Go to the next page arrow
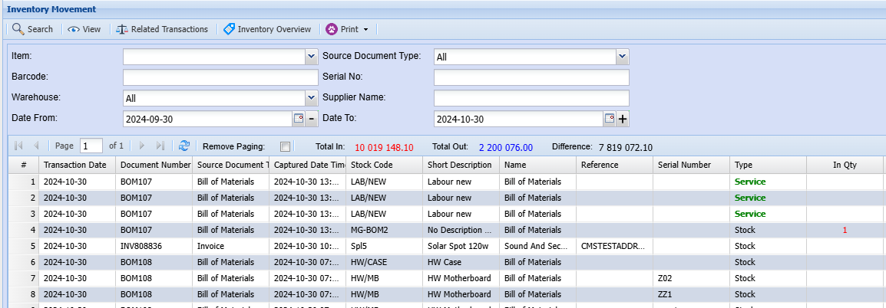The height and width of the screenshot is (308, 886). tap(141, 146)
